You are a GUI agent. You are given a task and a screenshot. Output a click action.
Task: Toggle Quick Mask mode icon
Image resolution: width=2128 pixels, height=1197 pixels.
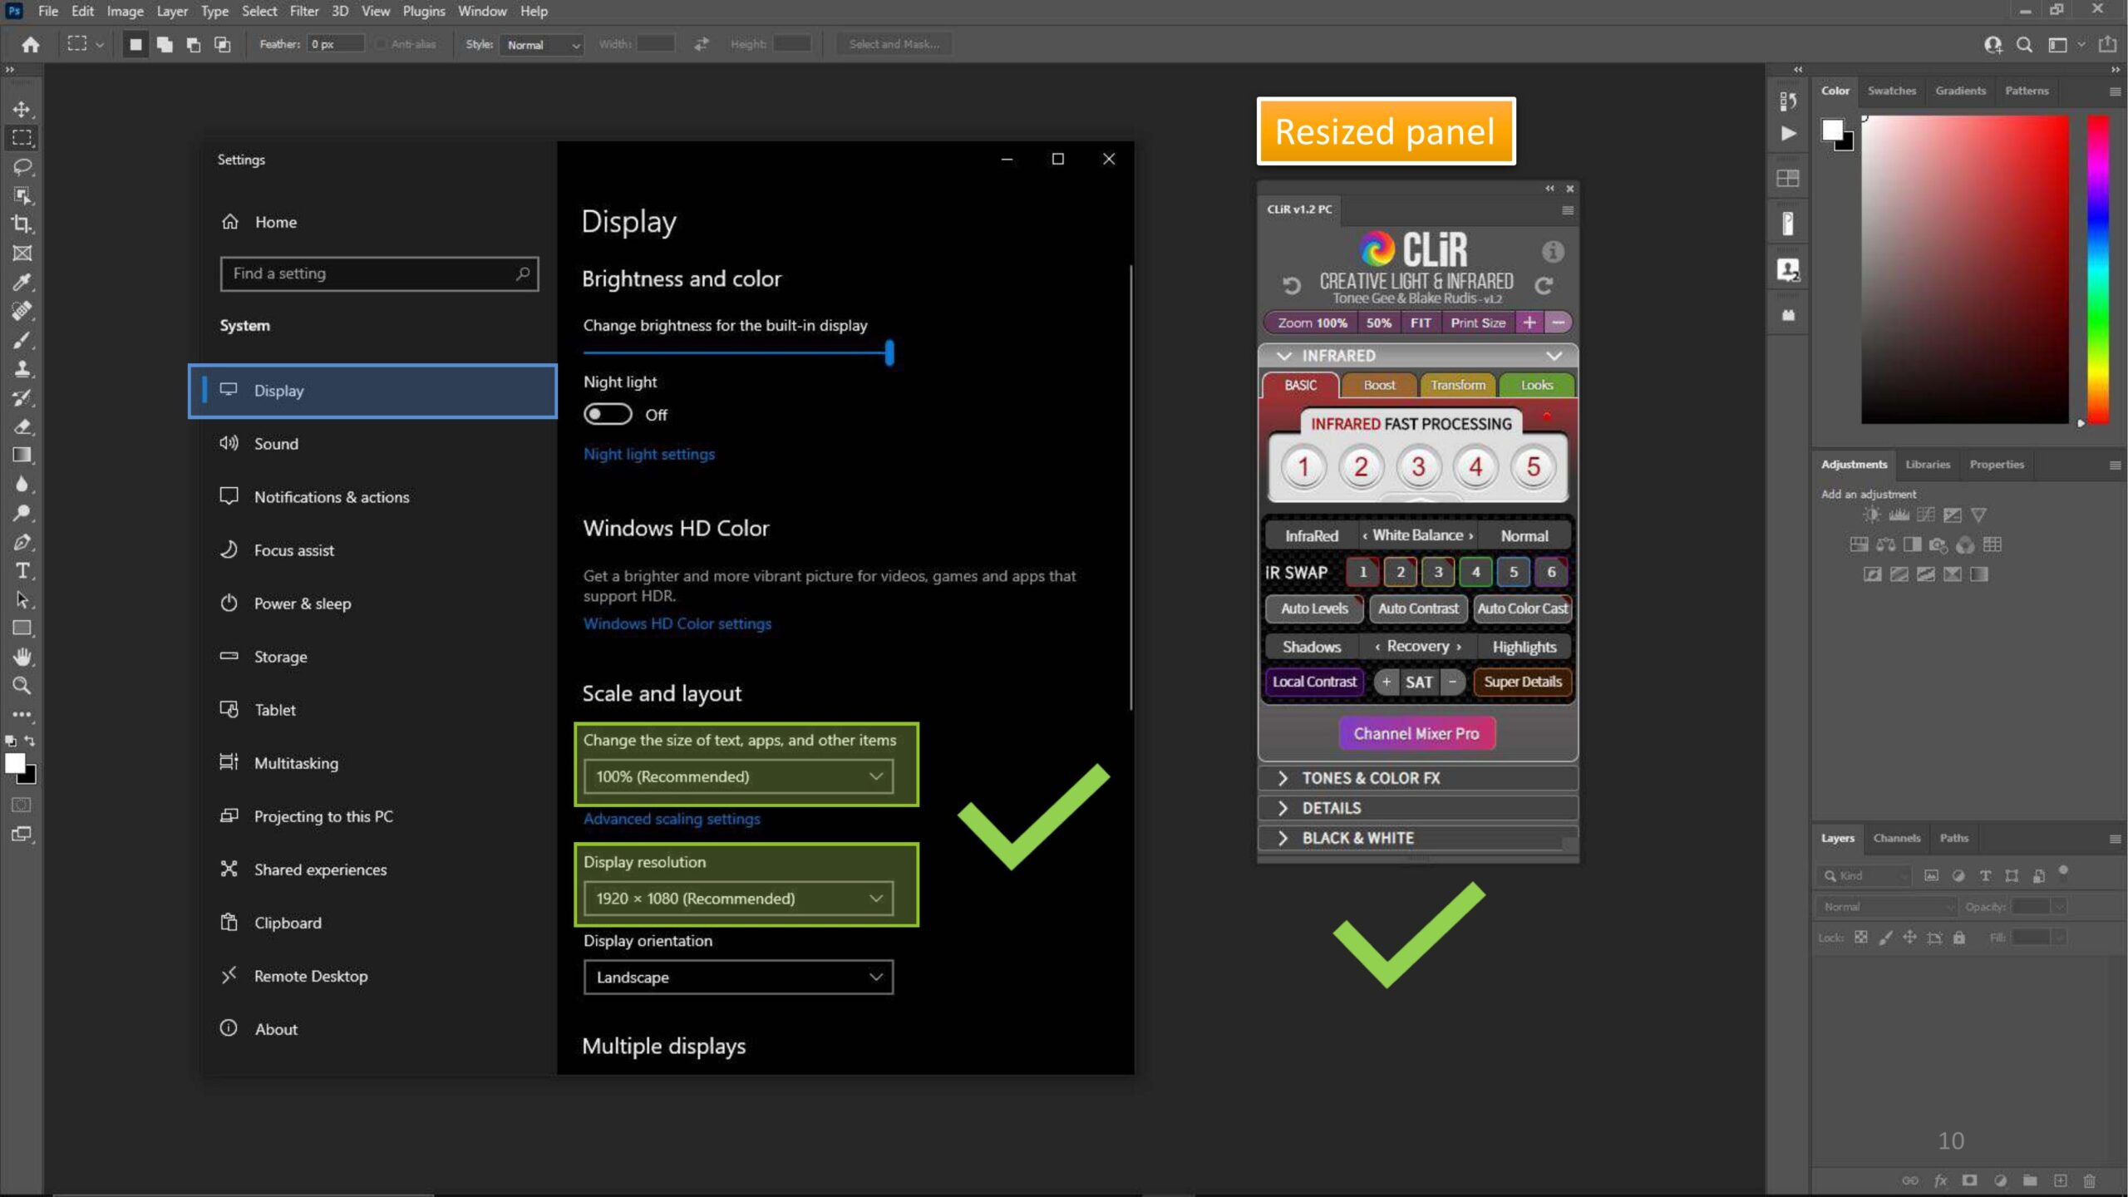pyautogui.click(x=22, y=805)
